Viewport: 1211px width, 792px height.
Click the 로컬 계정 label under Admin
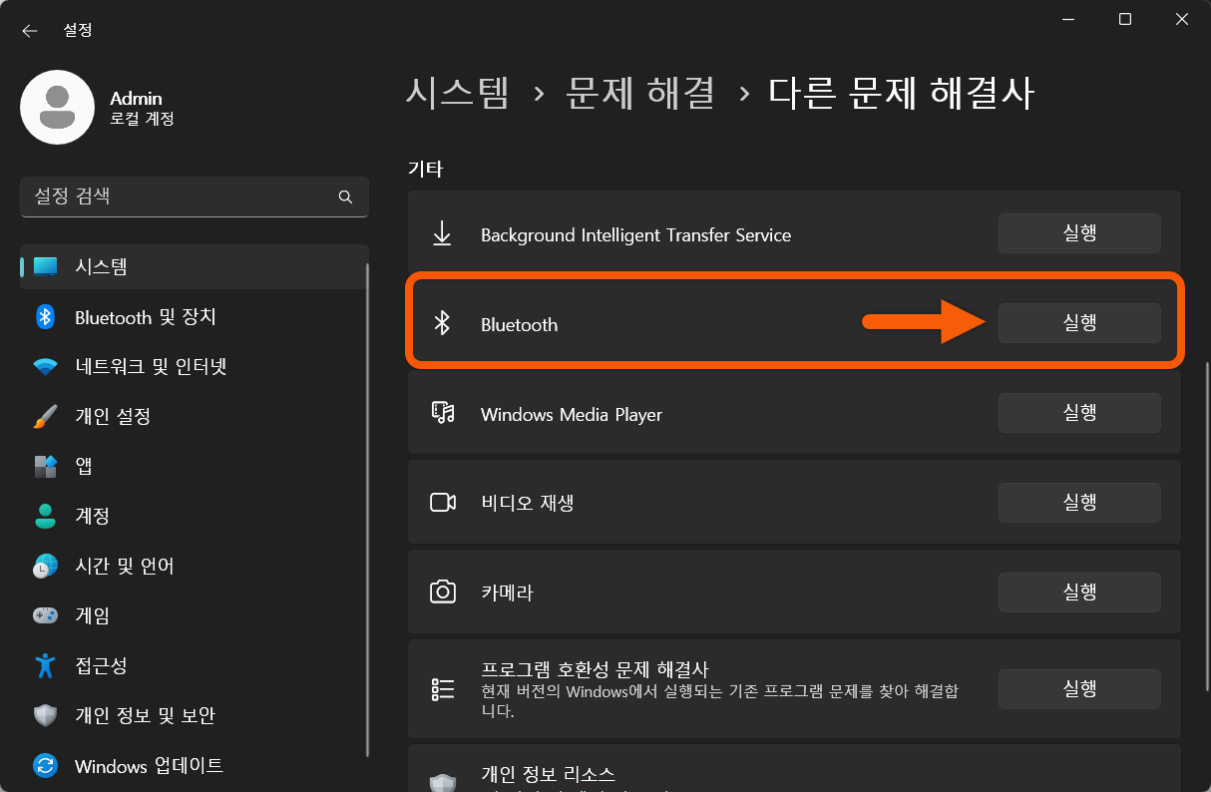coord(142,119)
